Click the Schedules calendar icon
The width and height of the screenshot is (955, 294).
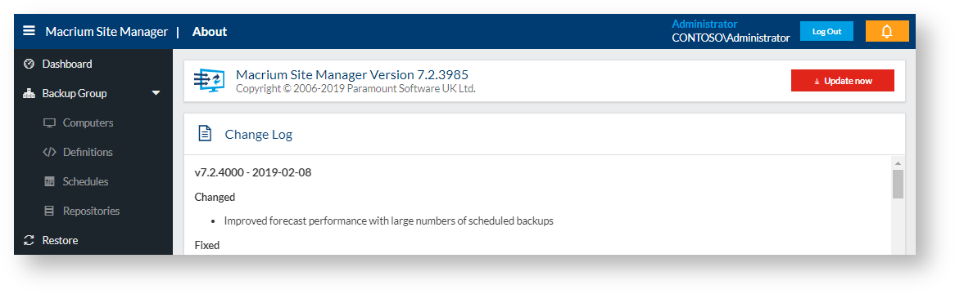(49, 181)
